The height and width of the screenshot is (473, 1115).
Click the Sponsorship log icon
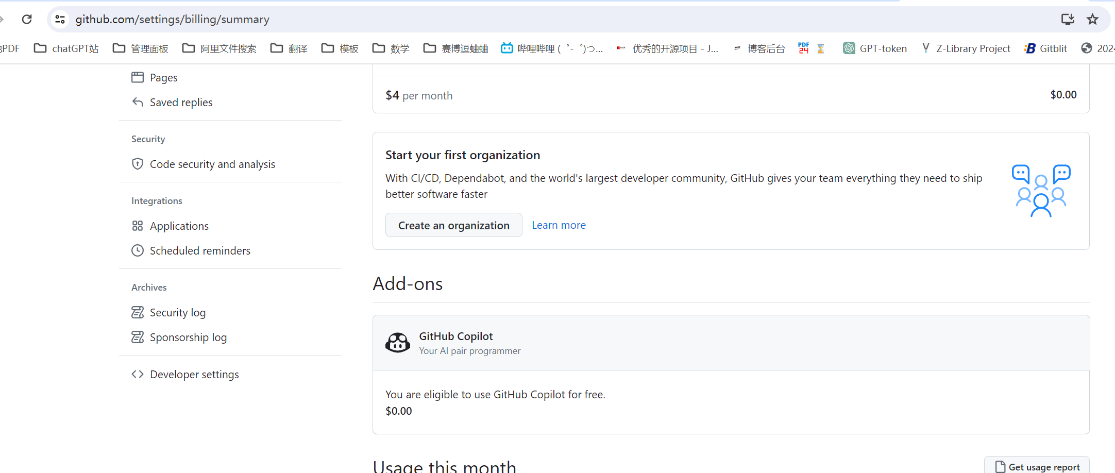[x=138, y=337]
